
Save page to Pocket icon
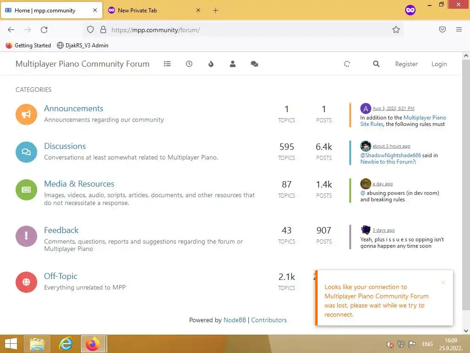pos(442,29)
